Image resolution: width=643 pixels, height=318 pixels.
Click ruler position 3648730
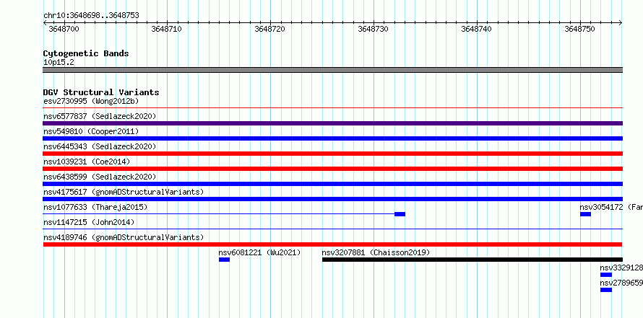pyautogui.click(x=374, y=29)
